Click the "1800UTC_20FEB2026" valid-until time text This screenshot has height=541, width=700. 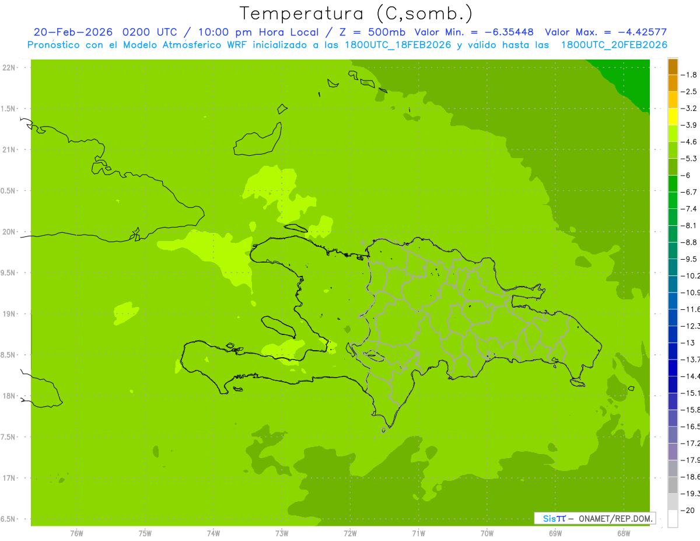[x=614, y=45]
